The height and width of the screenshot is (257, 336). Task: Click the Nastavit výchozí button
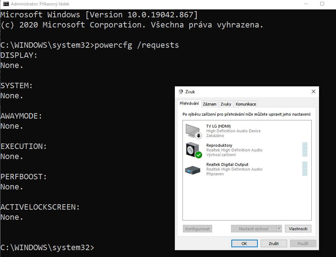click(254, 229)
